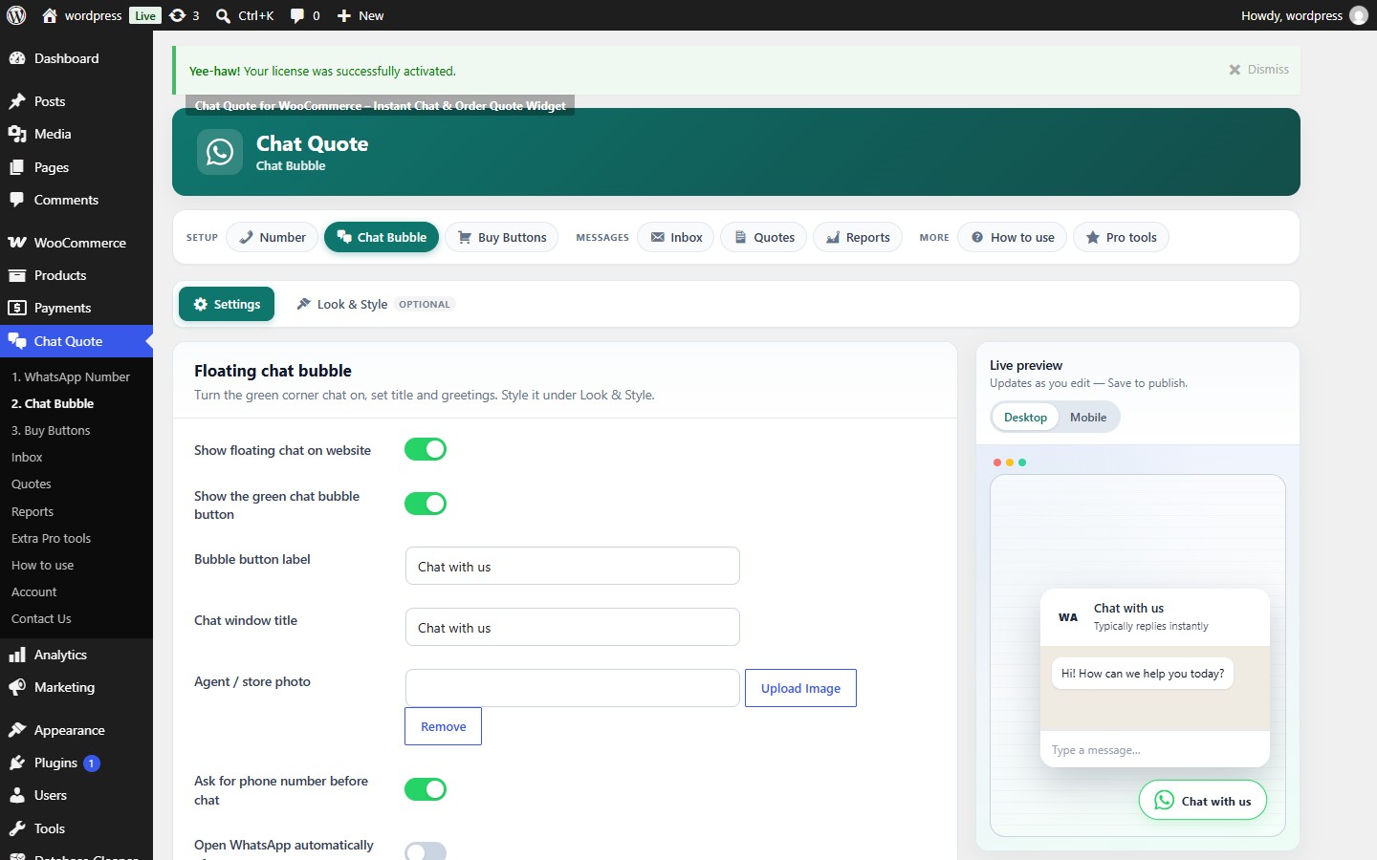
Task: Open the Reports tab
Action: (x=858, y=237)
